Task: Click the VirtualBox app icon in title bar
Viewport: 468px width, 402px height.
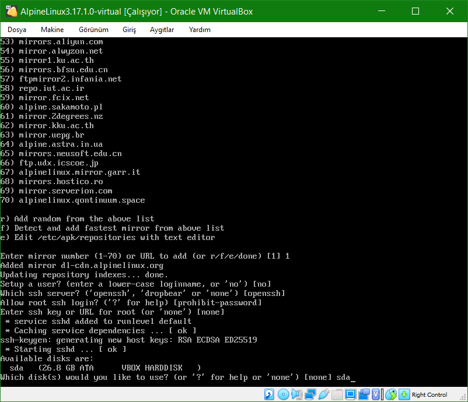Action: pos(12,11)
